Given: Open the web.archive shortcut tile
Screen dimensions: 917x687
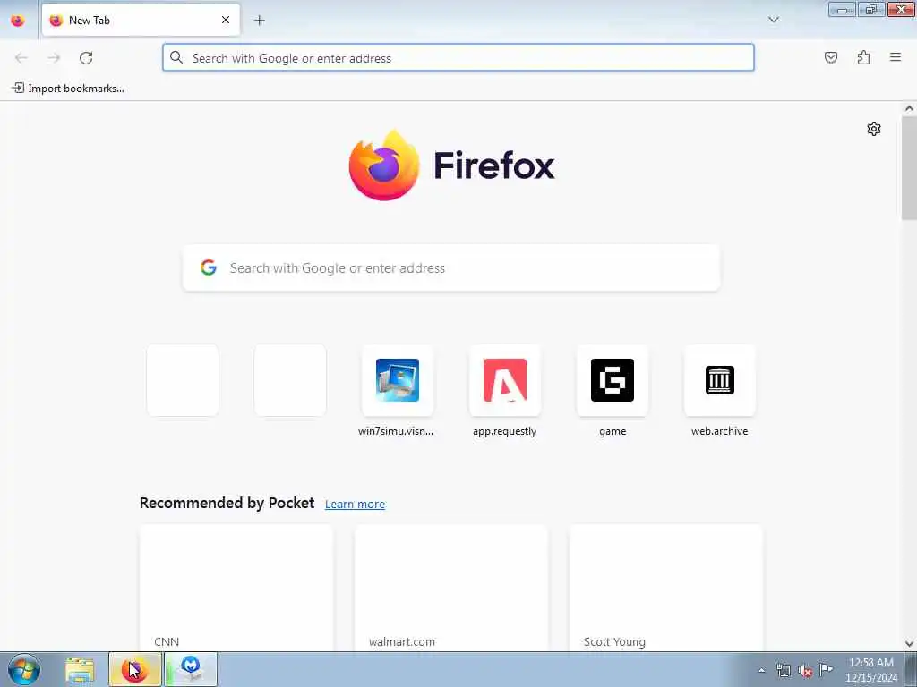Looking at the screenshot, I should (719, 391).
